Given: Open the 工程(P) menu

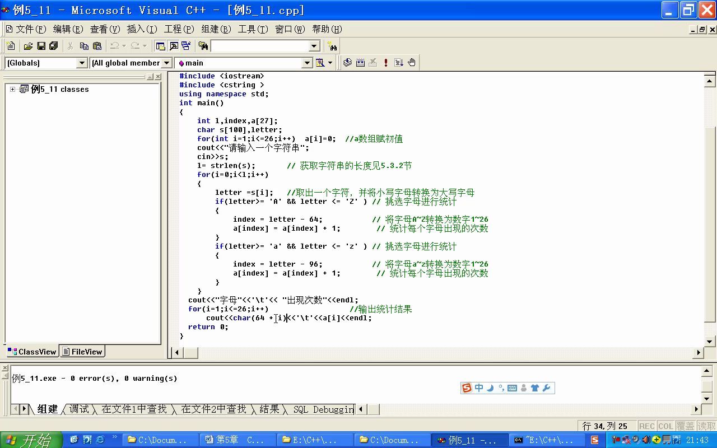Looking at the screenshot, I should point(179,29).
